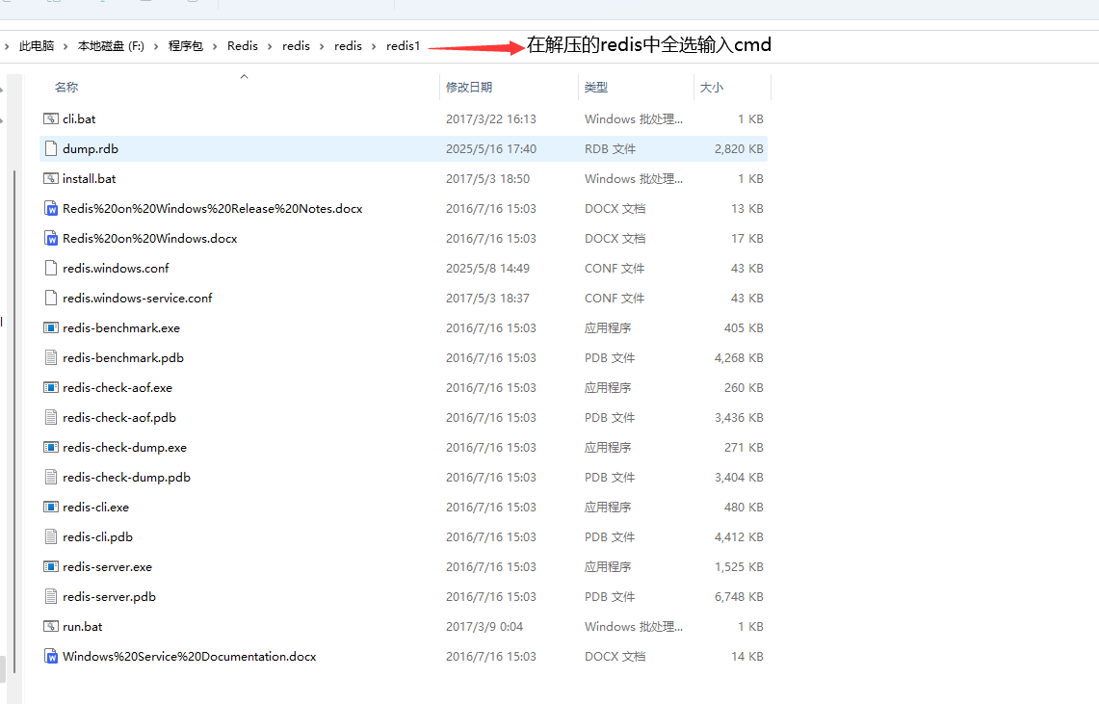Screen dimensions: 1099x704
Task: Click the redis-check-aof.pdb file icon
Action: [x=50, y=418]
